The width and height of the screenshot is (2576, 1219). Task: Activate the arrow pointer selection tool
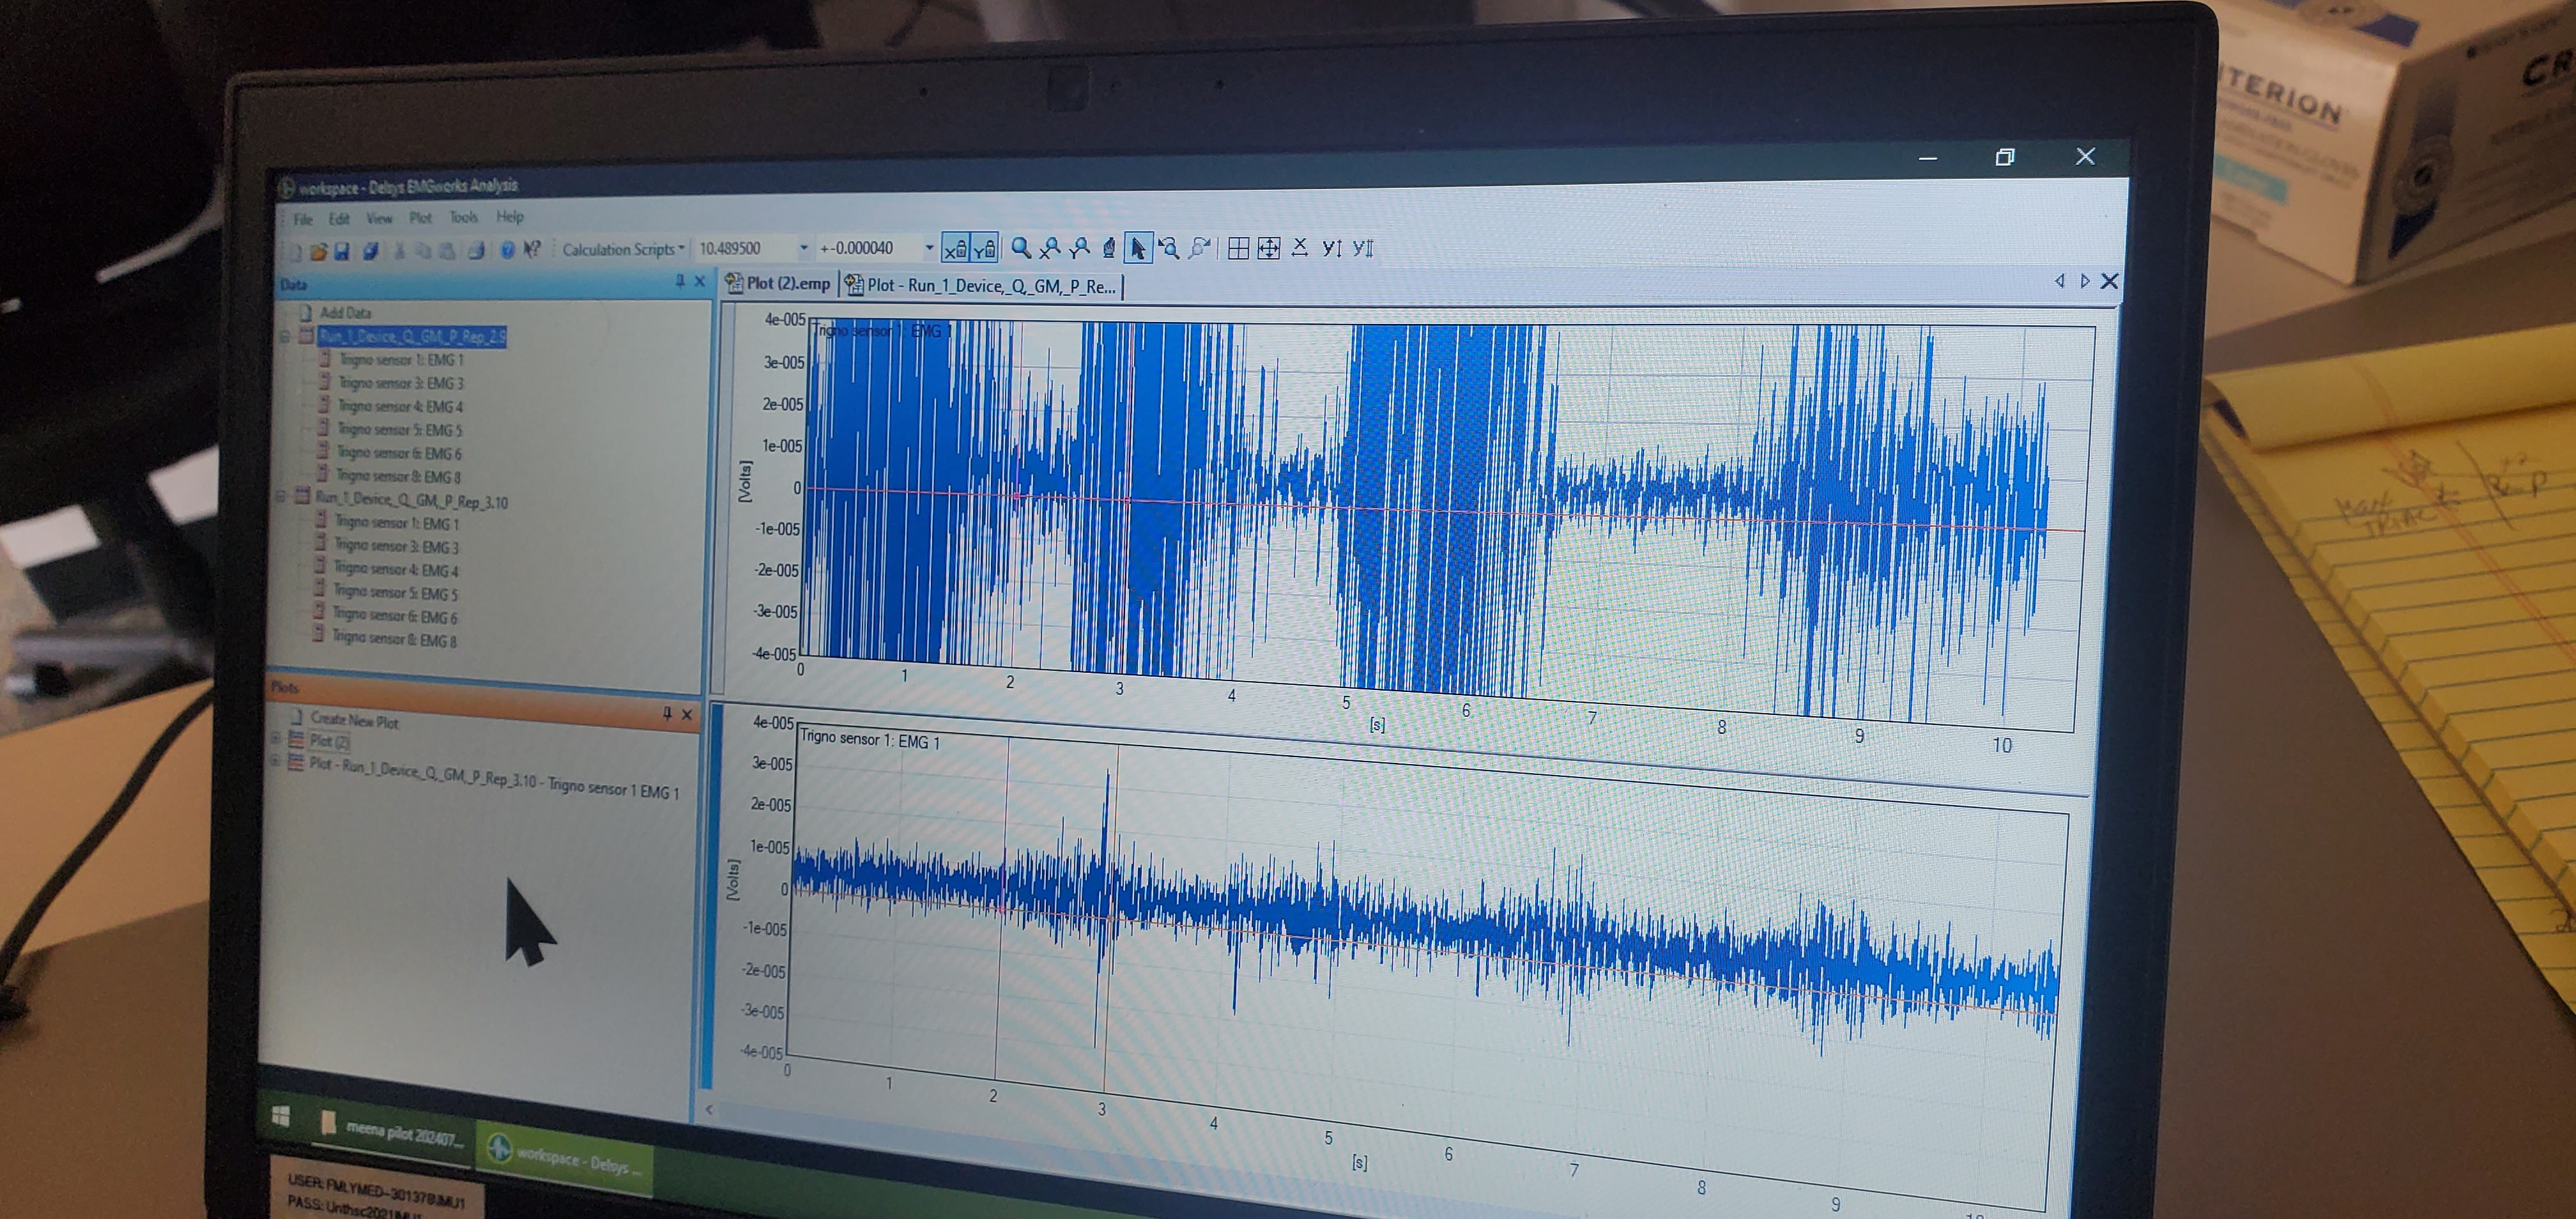tap(1138, 248)
